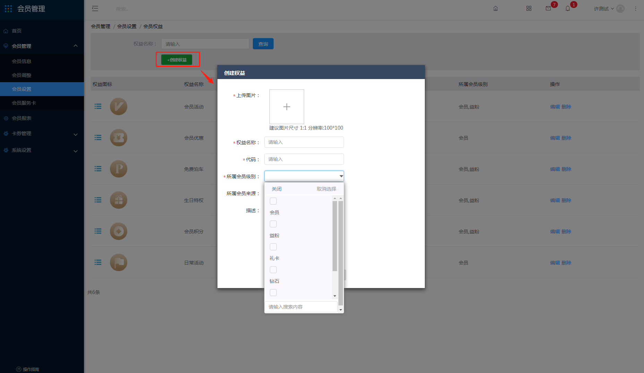Click the list handle icon in 会员优惠 row
This screenshot has height=373, width=644.
tap(98, 138)
